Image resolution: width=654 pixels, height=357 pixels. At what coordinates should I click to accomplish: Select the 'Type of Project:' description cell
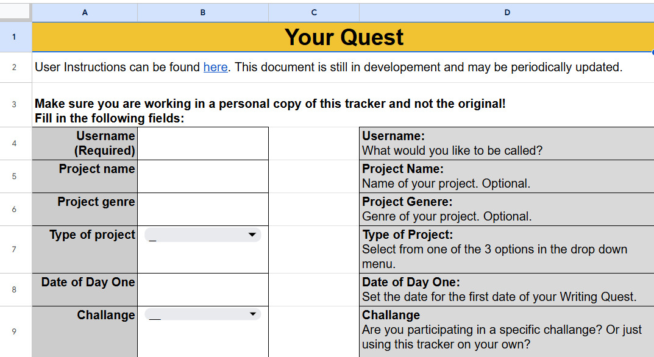pos(506,249)
